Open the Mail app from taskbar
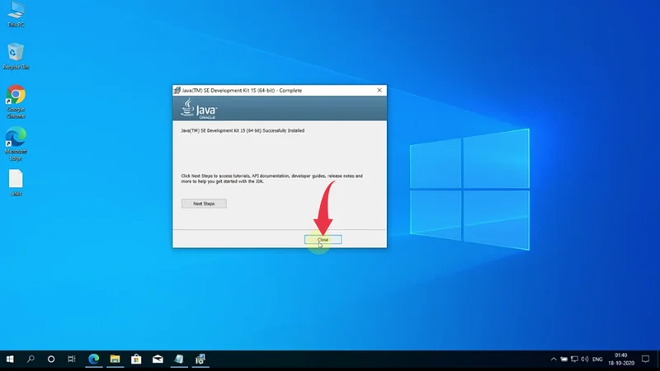This screenshot has height=371, width=660. pos(157,359)
